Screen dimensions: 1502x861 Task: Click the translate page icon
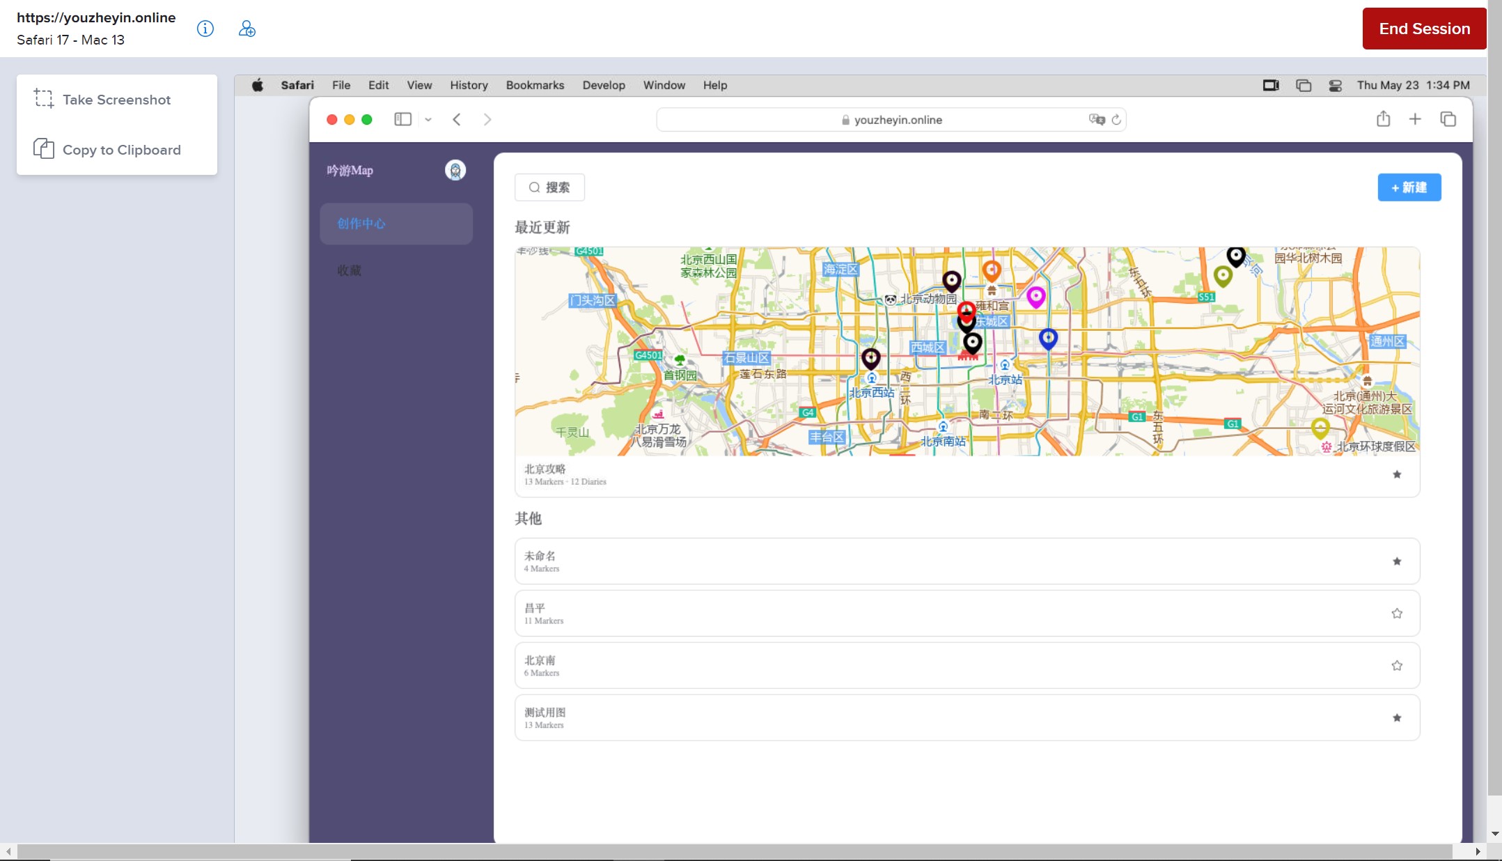(x=1097, y=119)
